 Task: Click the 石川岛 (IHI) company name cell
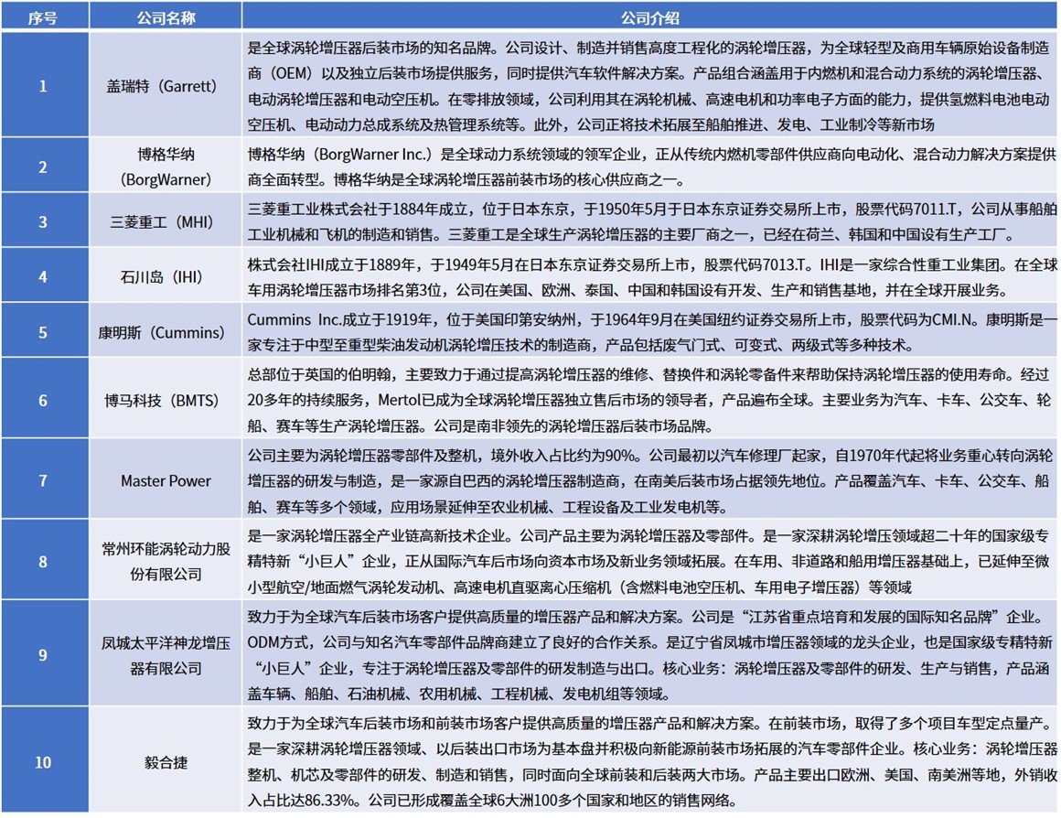(166, 275)
